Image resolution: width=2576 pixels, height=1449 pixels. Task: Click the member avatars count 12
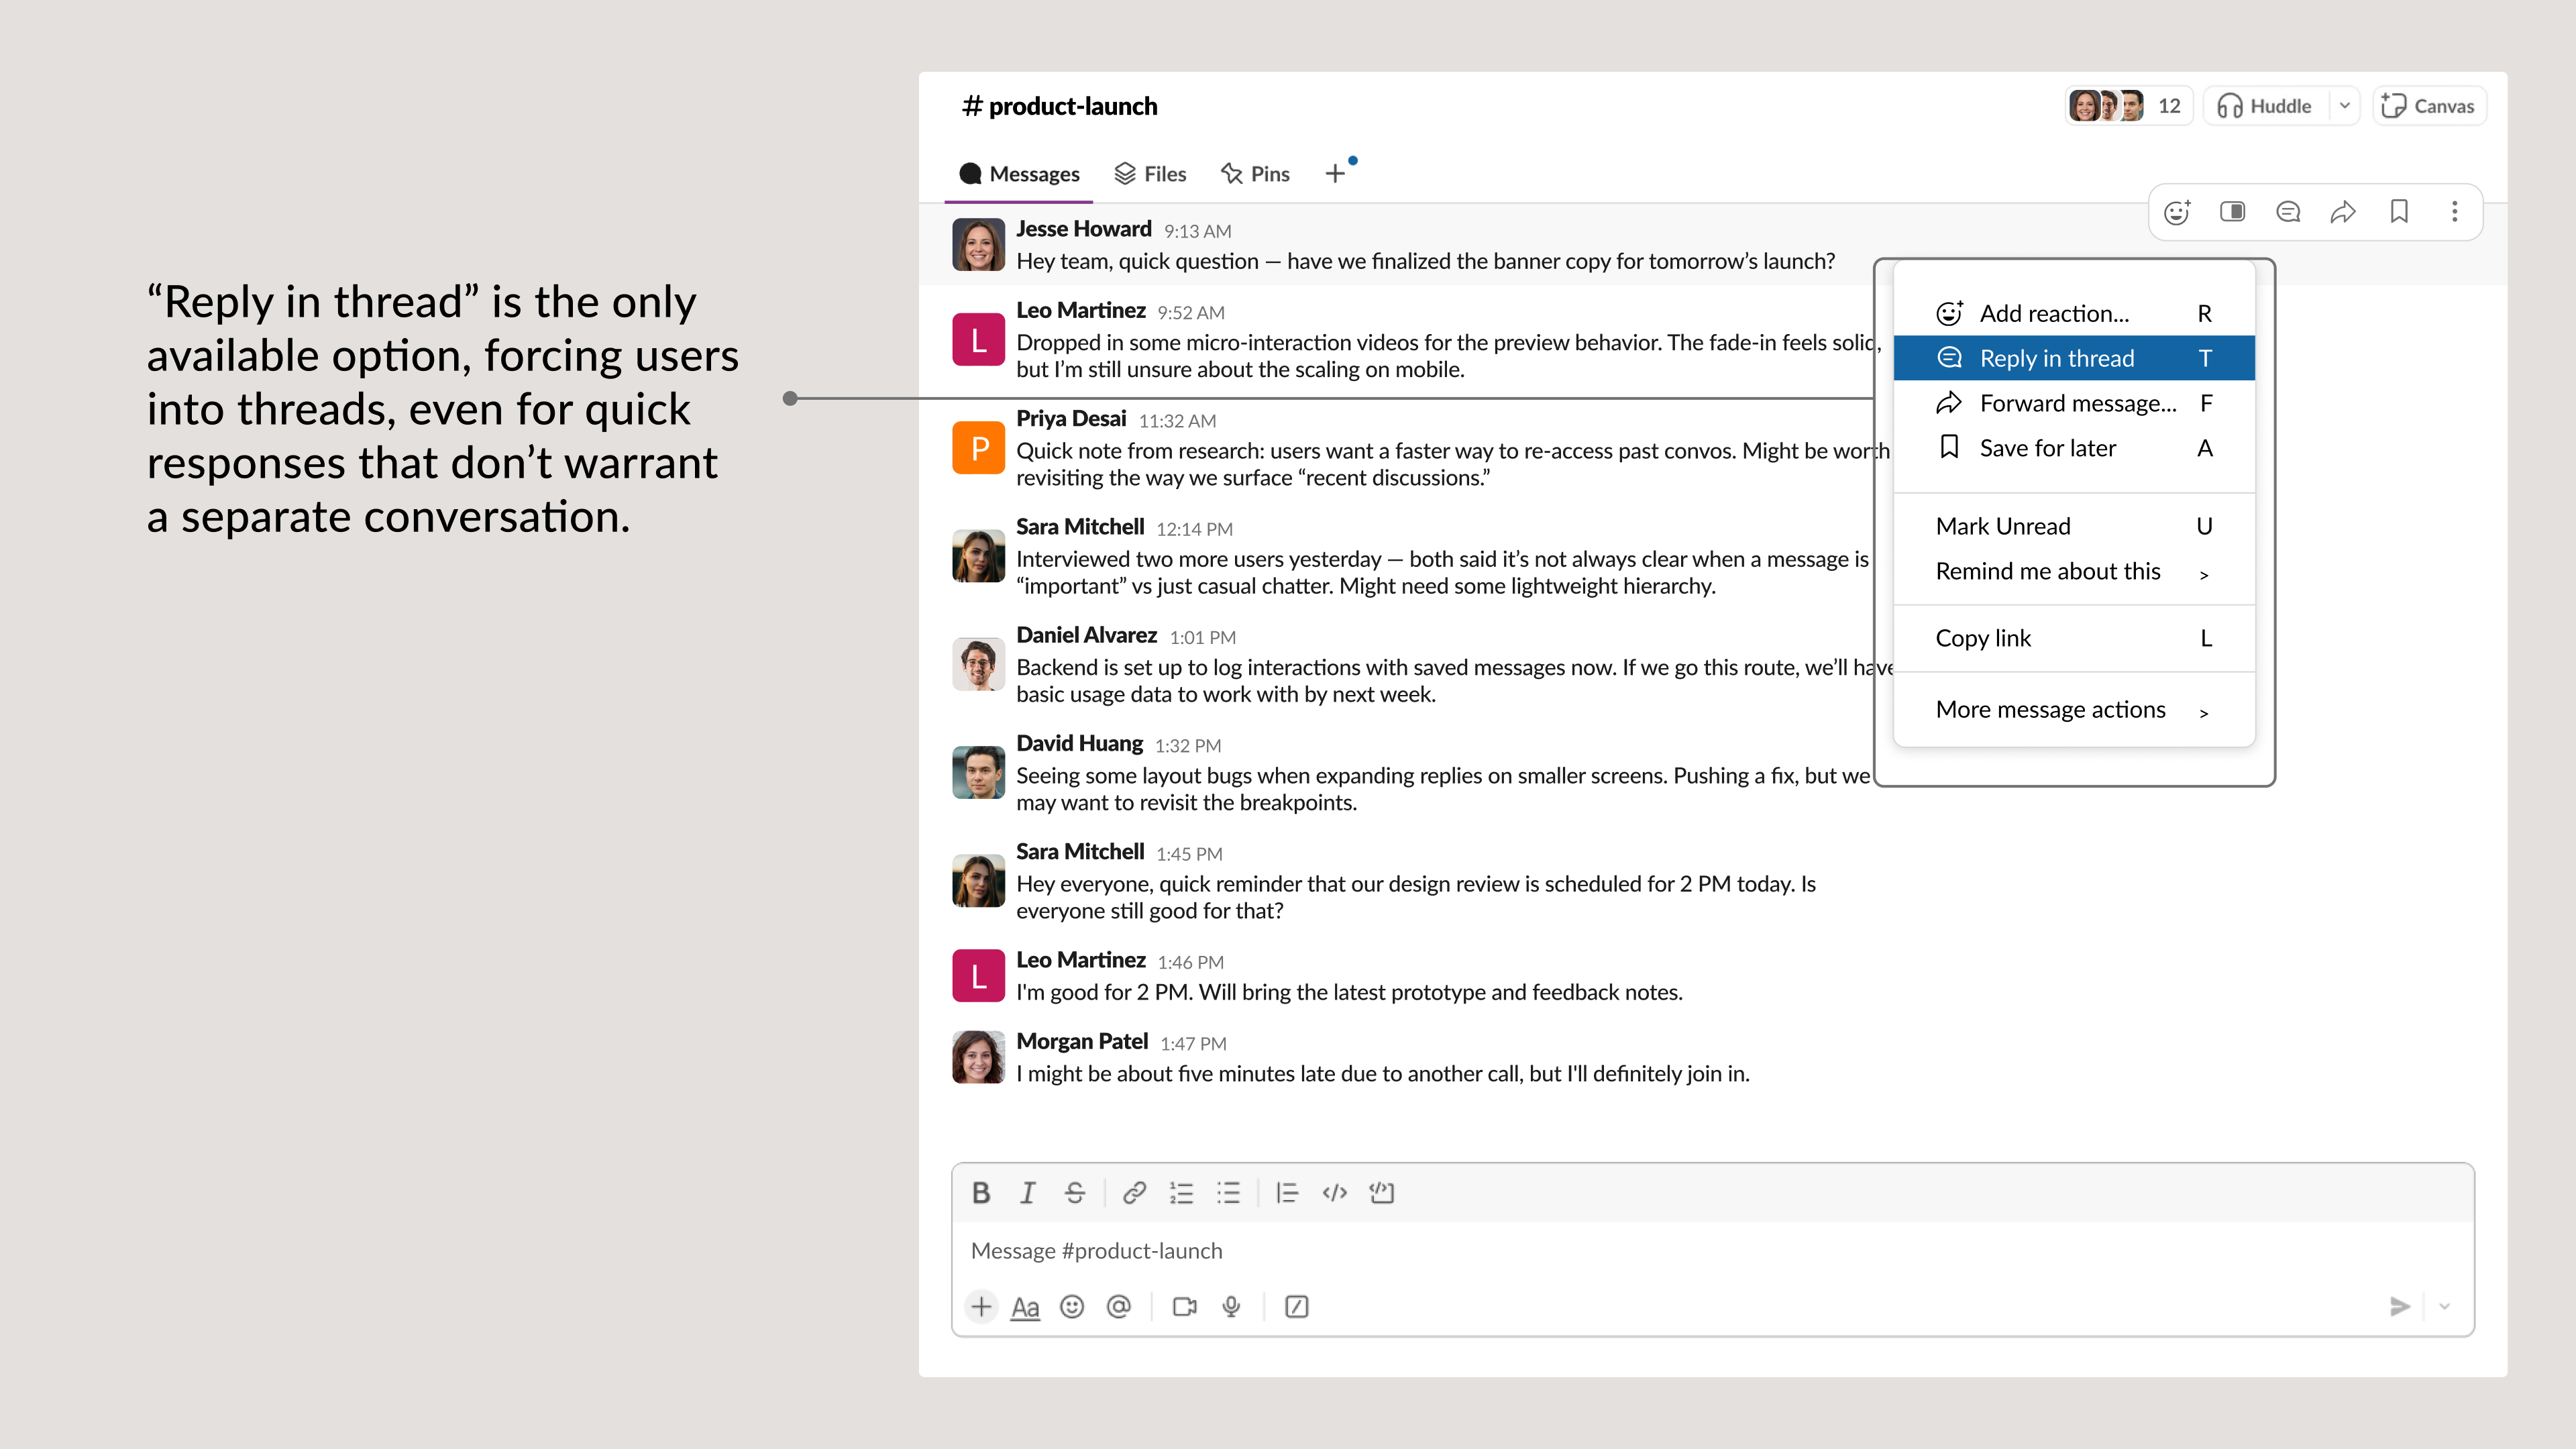point(2128,106)
